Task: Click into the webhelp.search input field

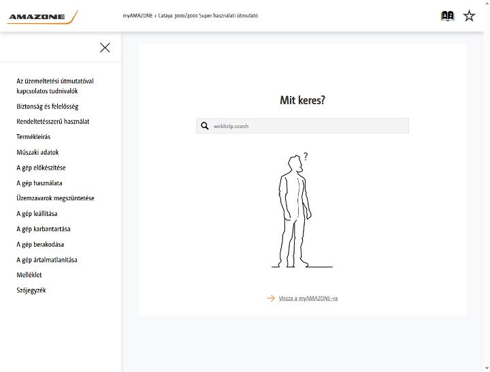Action: click(302, 126)
